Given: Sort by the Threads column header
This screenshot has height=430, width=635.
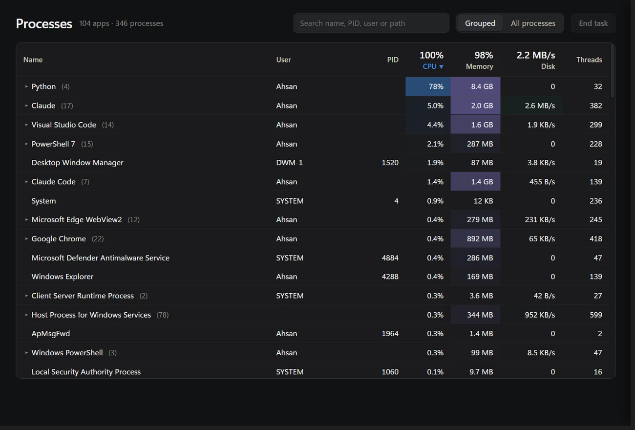Looking at the screenshot, I should [x=589, y=60].
